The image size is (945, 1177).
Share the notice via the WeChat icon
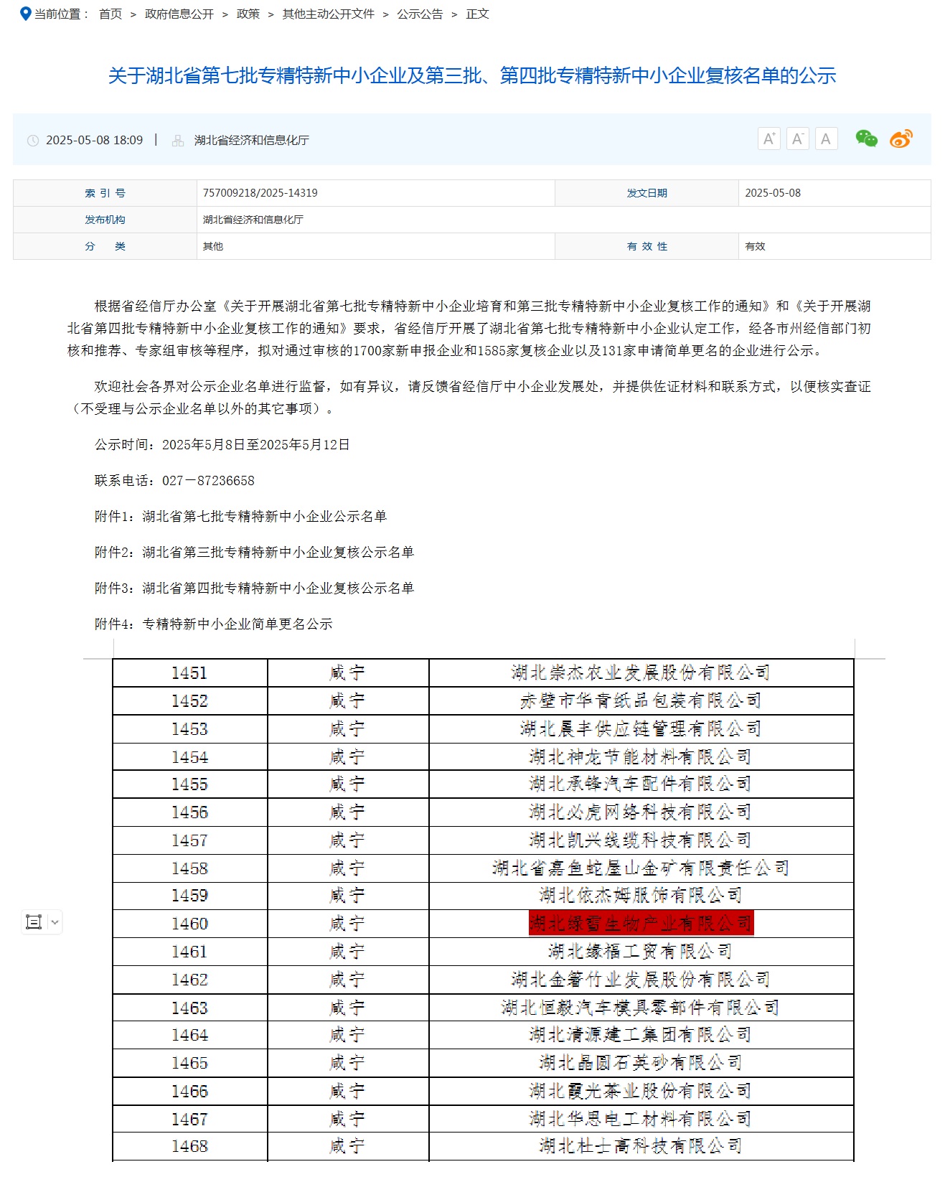click(866, 139)
